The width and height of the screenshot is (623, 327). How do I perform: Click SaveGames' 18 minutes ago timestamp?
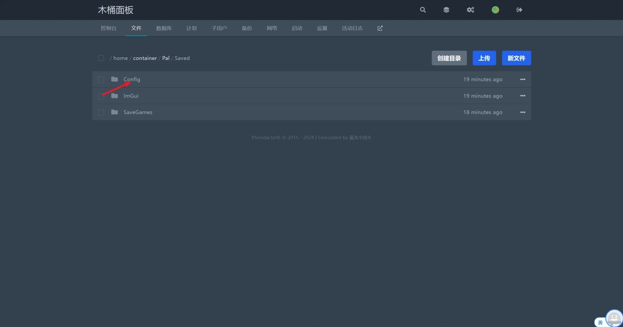tap(483, 112)
